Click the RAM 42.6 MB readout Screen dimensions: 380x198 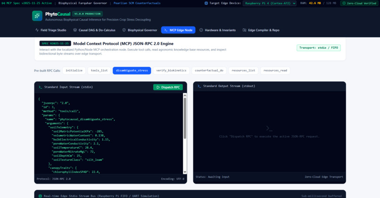318,3
